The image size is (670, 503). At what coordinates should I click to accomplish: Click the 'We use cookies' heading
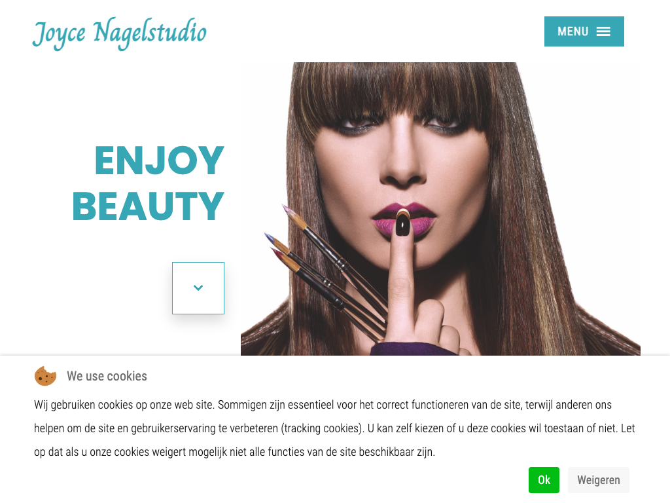pyautogui.click(x=107, y=376)
